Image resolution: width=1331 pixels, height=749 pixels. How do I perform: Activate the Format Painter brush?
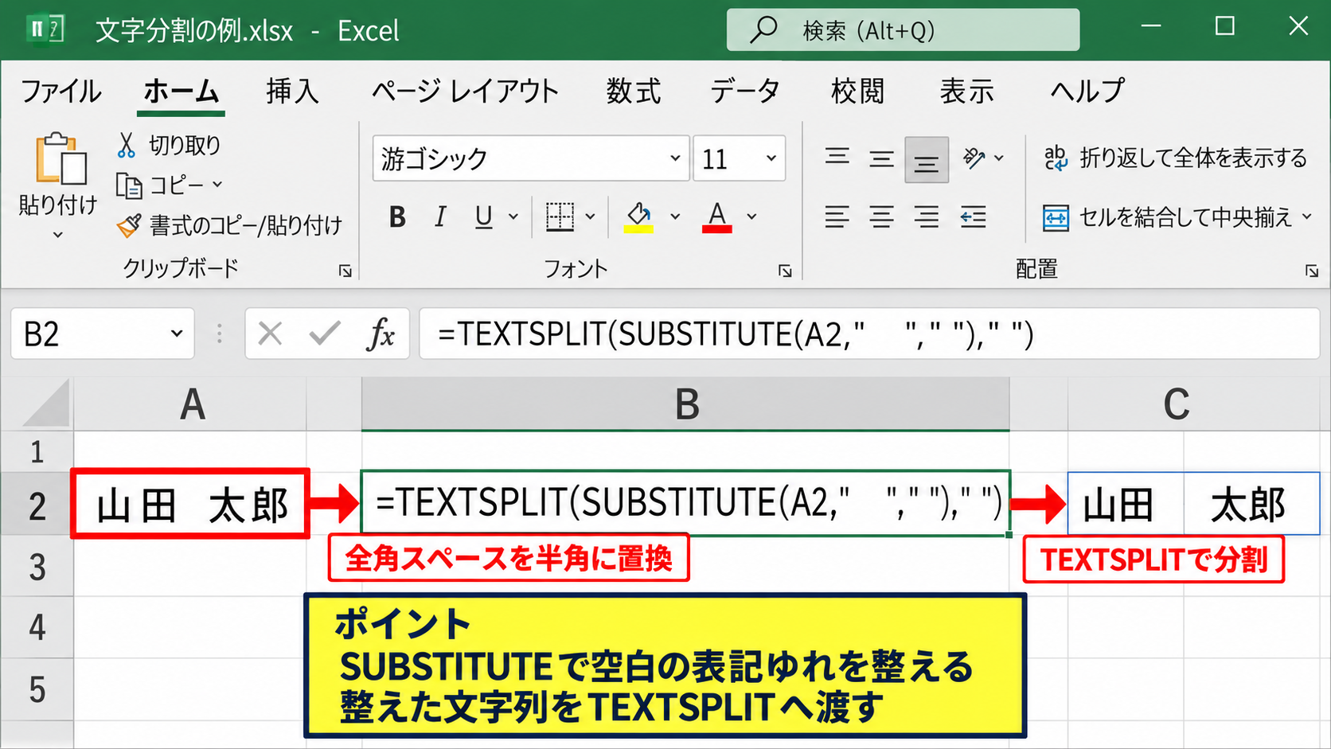[129, 226]
